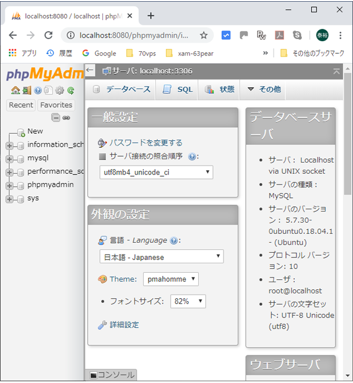Screen dimensions: 353x383
Task: Open the コンソール console button
Action: point(111,375)
